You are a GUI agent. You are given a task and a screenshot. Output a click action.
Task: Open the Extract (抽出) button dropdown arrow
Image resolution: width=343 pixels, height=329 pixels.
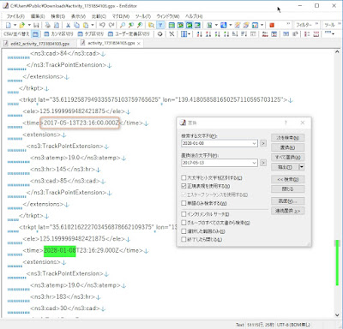pos(301,167)
